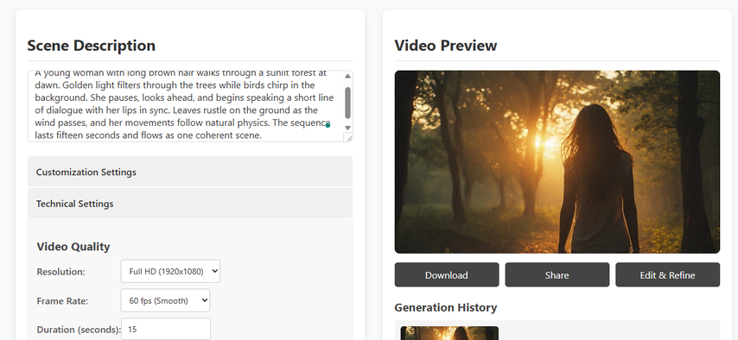
Task: Open the Resolution dropdown
Action: click(x=170, y=271)
